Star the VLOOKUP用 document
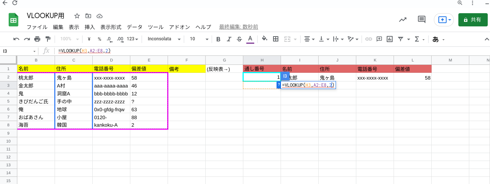Image resolution: width=490 pixels, height=184 pixels. point(77,16)
